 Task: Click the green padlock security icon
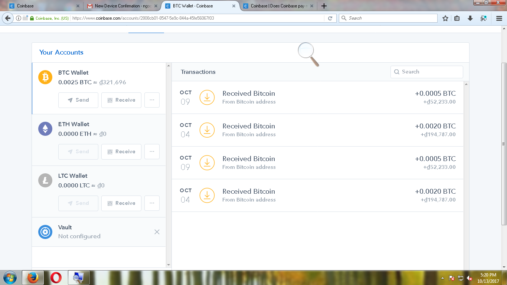(x=32, y=18)
